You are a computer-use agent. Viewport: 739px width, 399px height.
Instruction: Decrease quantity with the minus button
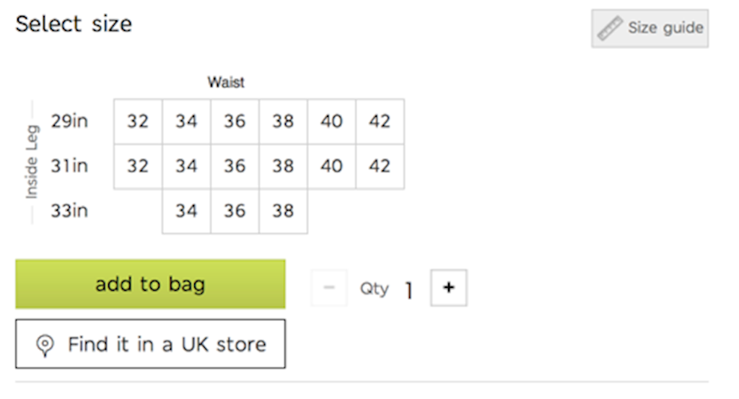(x=329, y=288)
